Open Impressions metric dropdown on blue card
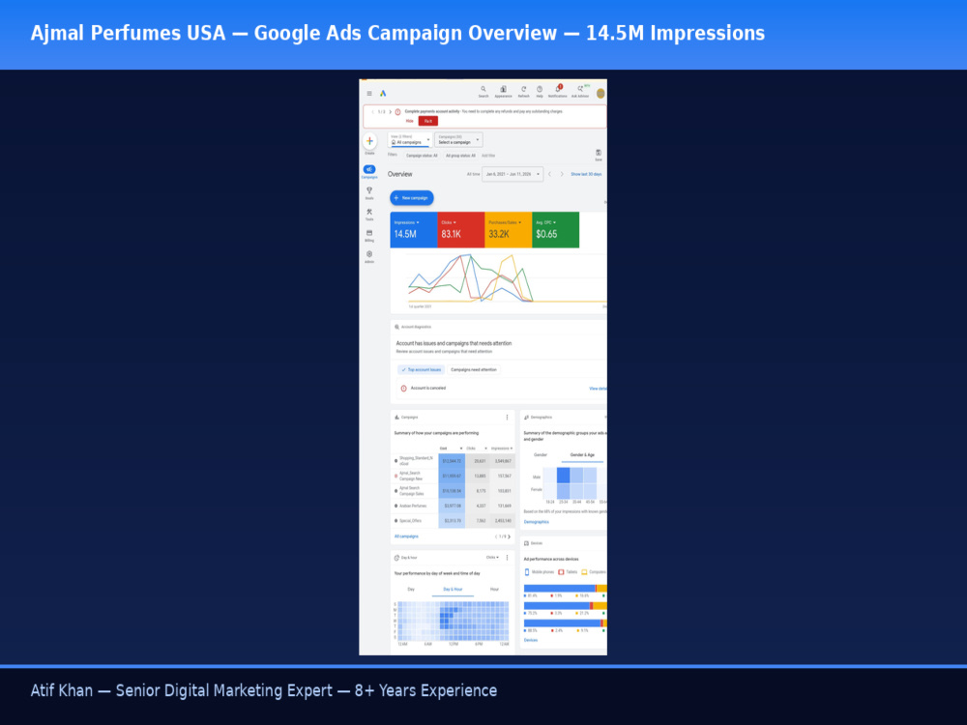The width and height of the screenshot is (967, 725). pyautogui.click(x=406, y=222)
